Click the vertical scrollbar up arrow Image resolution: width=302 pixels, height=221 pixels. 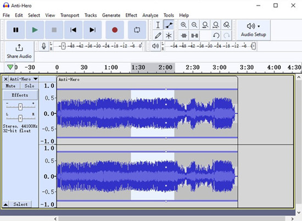299,78
